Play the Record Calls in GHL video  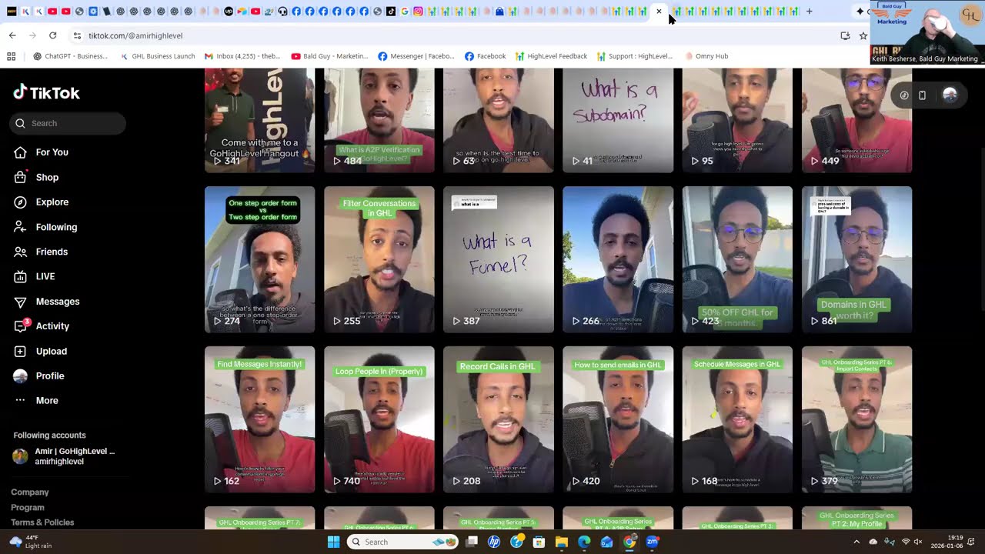click(499, 419)
